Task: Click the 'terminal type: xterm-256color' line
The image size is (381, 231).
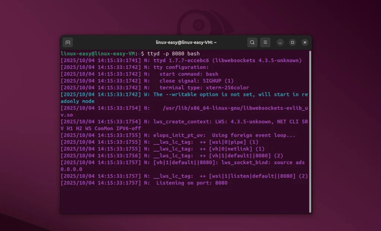Action: (x=204, y=88)
